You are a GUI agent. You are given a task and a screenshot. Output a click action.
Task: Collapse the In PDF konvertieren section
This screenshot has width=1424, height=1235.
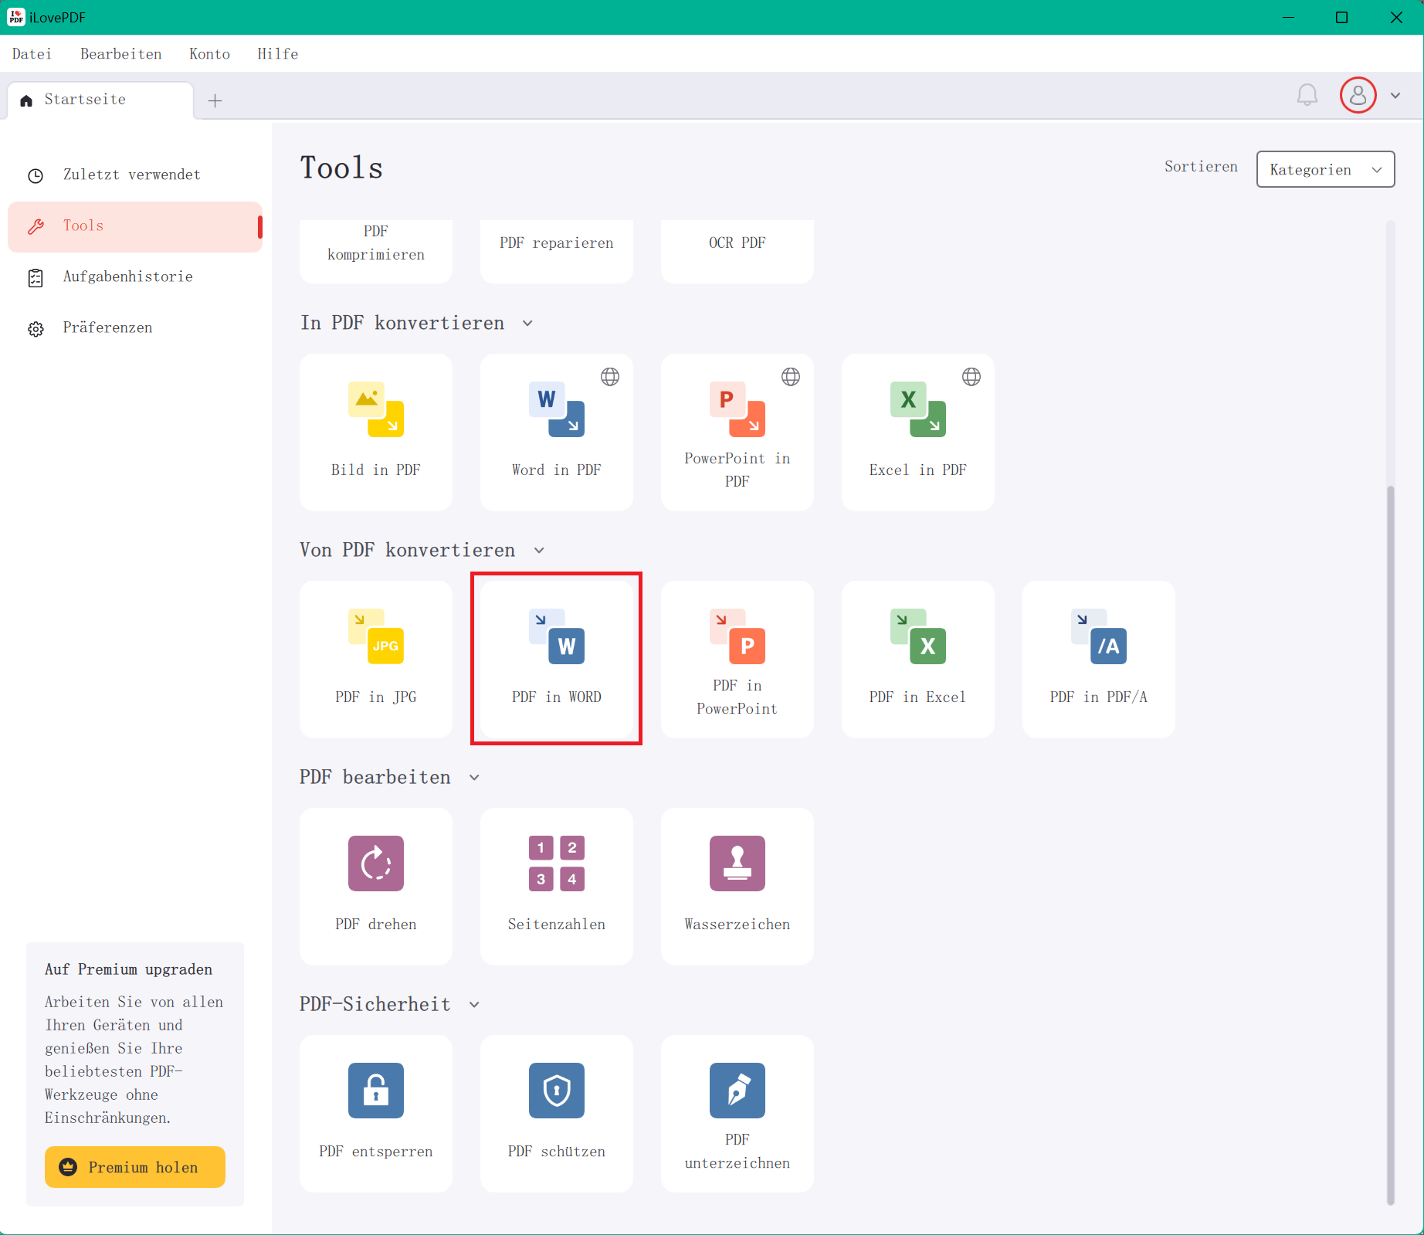[527, 323]
